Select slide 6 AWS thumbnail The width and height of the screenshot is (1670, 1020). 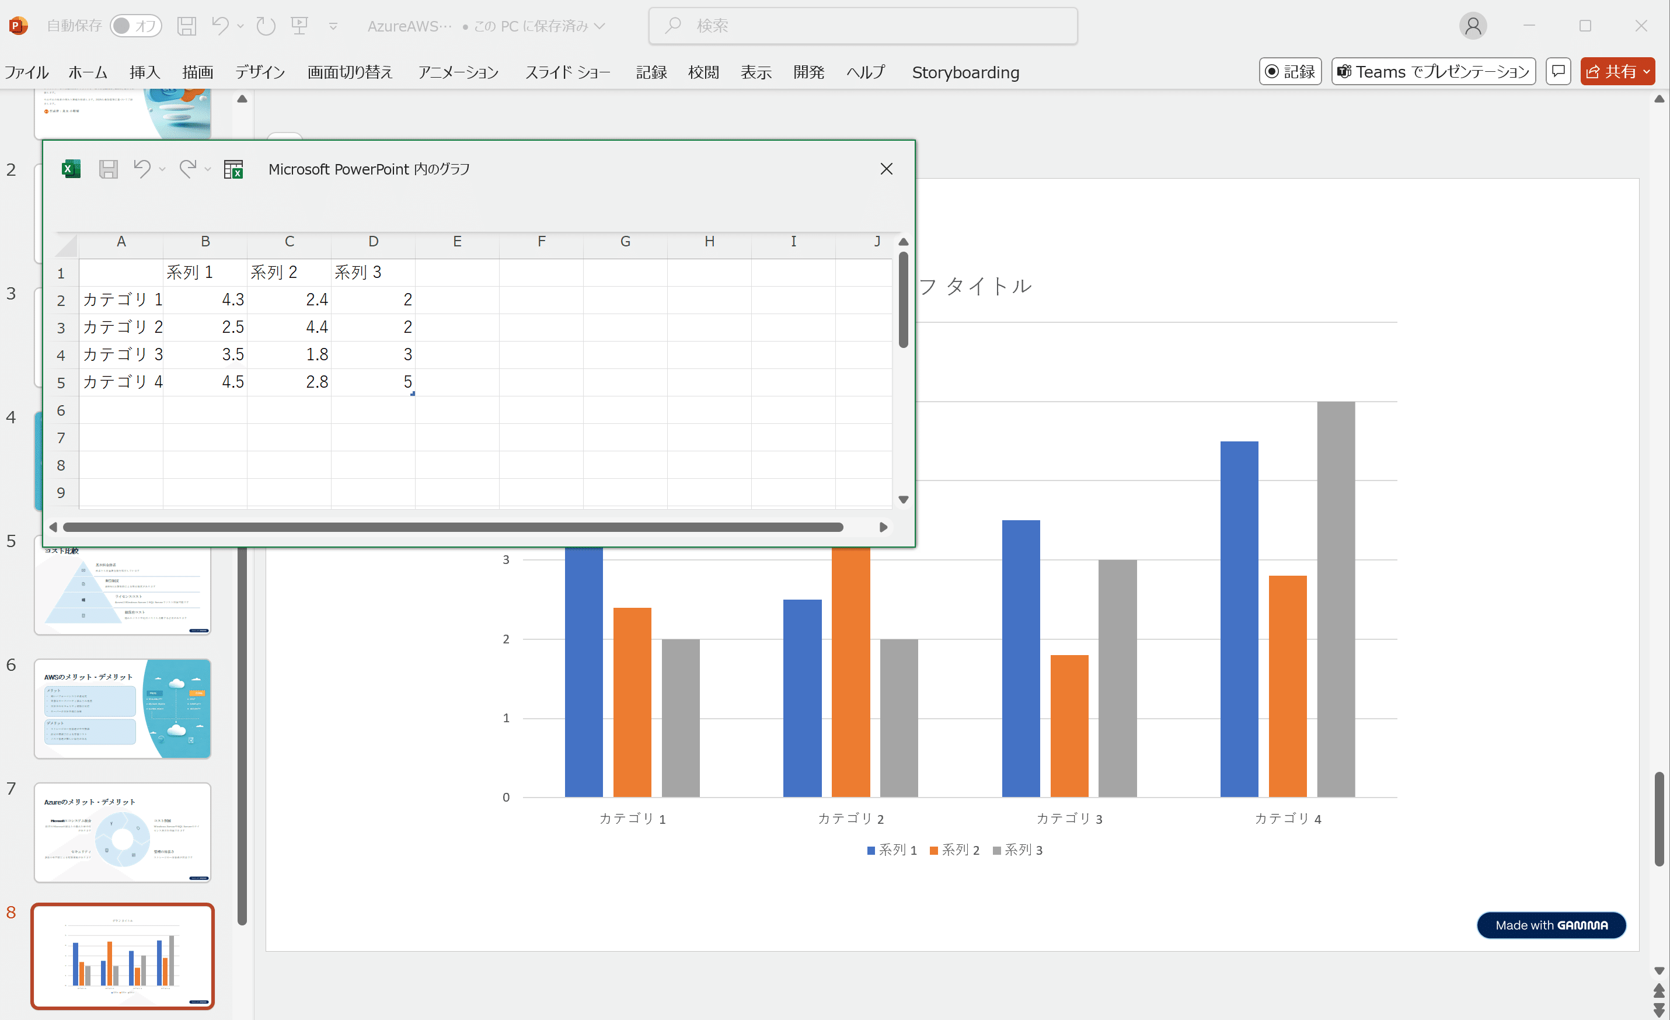(x=123, y=708)
